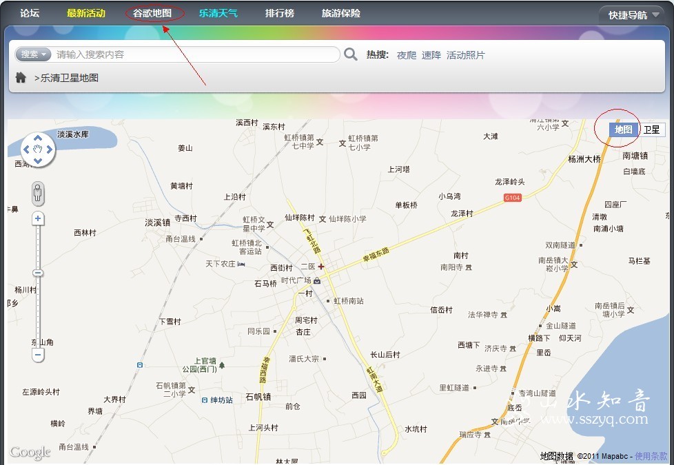Expand the 快捷导航 quick navigation menu
This screenshot has width=674, height=465.
(632, 14)
